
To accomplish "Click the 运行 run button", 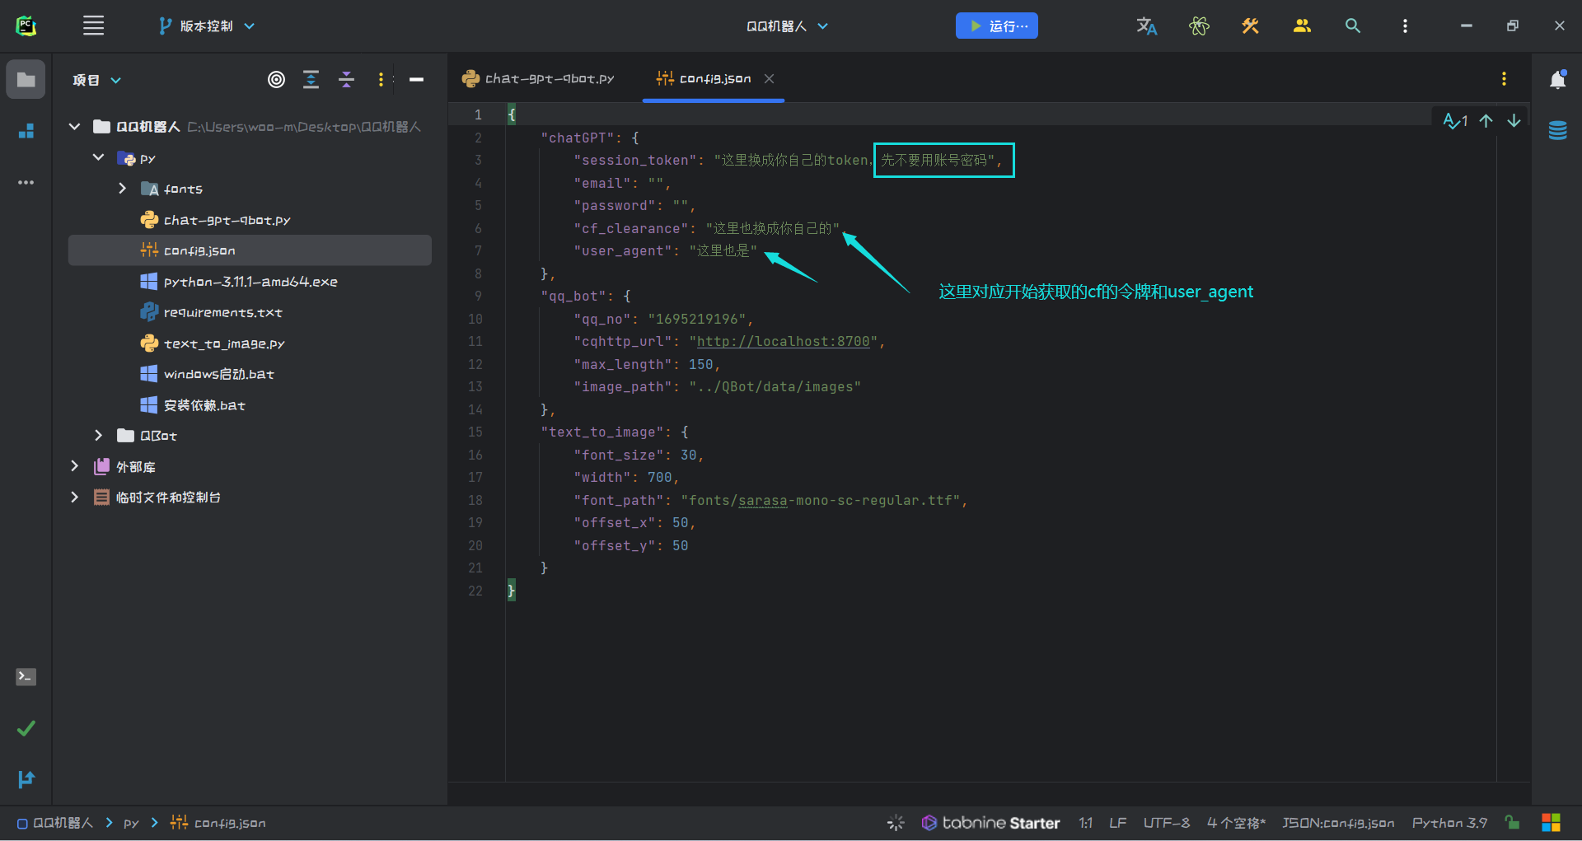I will click(x=996, y=26).
